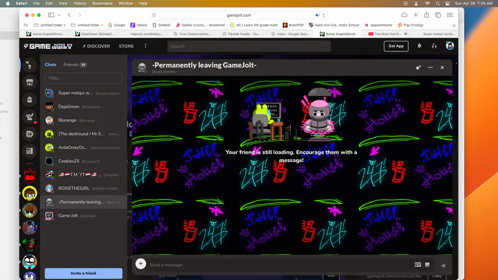The height and width of the screenshot is (280, 498).
Task: Open the game library sidebar icon
Action: pyautogui.click(x=29, y=151)
